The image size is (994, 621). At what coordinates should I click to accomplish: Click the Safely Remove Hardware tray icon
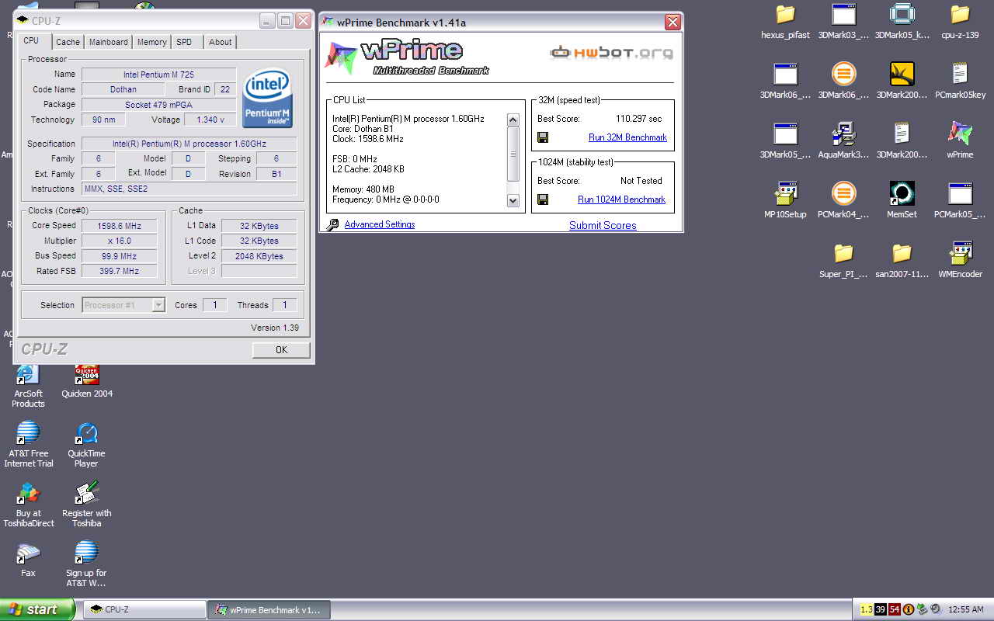point(922,609)
